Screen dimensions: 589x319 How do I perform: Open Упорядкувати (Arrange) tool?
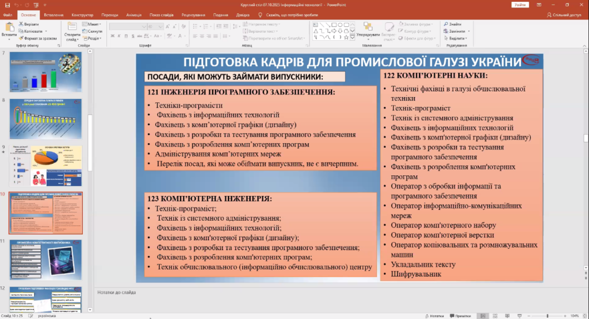pos(368,28)
